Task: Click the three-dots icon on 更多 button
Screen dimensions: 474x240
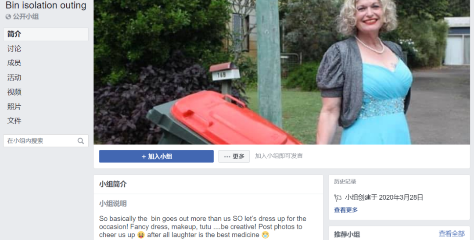Action: [227, 157]
